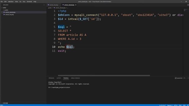Click the "SELECT *" text on line 6
This screenshot has height=106, width=189.
click(65, 31)
